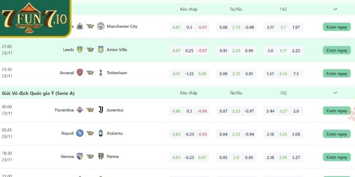This screenshot has height=177, width=355.
Task: Collapse the Serie A section chevron
Action: tap(335, 93)
